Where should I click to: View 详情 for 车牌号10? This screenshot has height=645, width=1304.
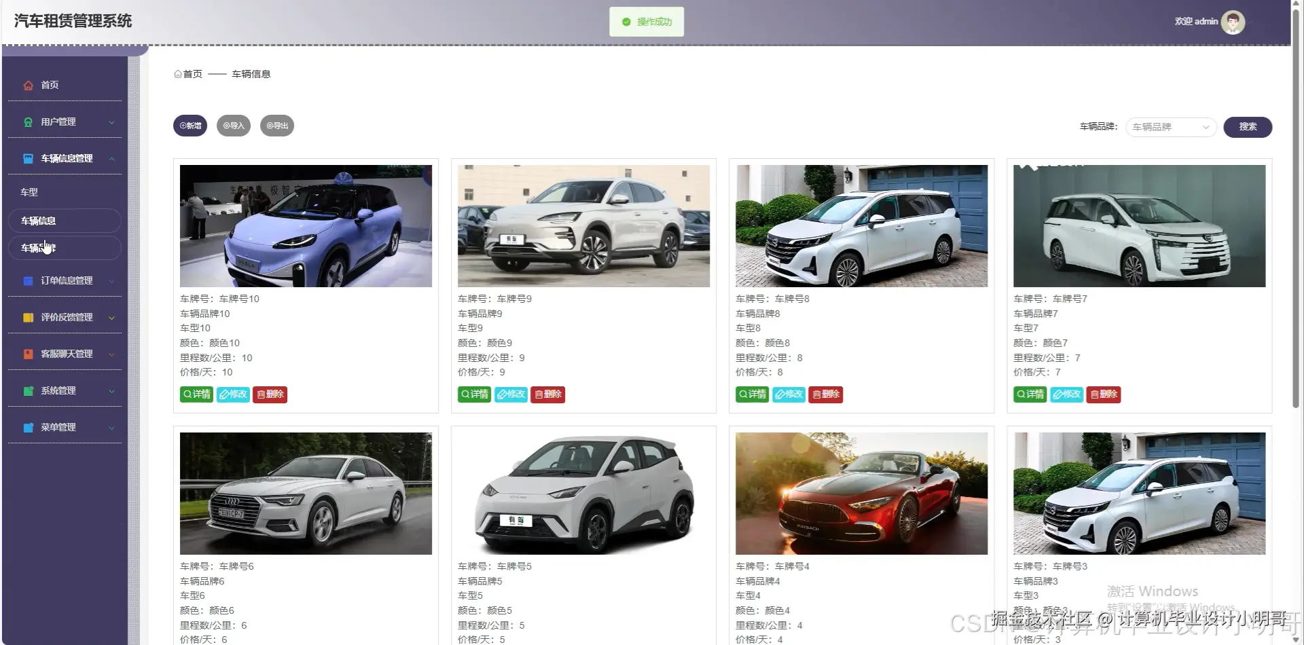click(197, 394)
